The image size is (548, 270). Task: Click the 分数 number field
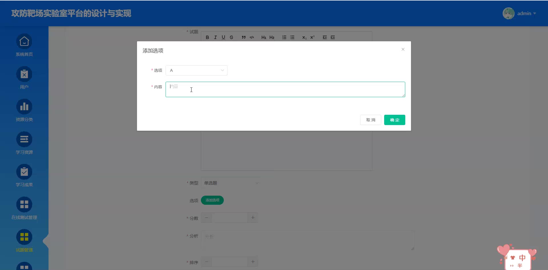[229, 218]
